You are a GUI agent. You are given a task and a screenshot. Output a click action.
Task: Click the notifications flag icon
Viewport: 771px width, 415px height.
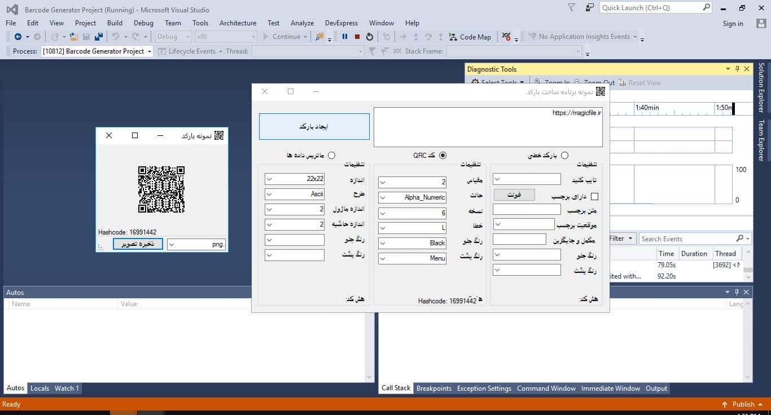(572, 7)
